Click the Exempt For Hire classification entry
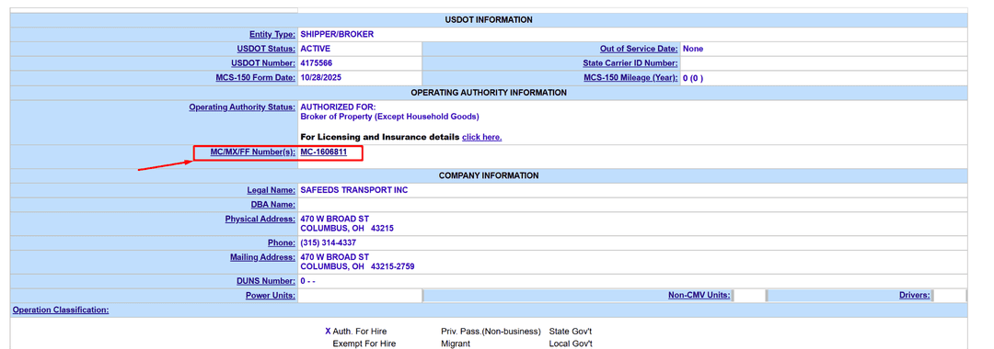The width and height of the screenshot is (994, 349). [364, 343]
